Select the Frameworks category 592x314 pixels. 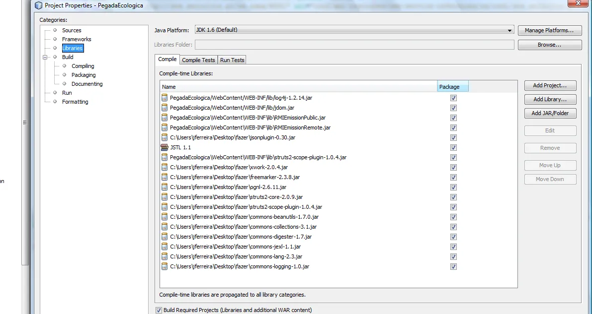tap(77, 39)
